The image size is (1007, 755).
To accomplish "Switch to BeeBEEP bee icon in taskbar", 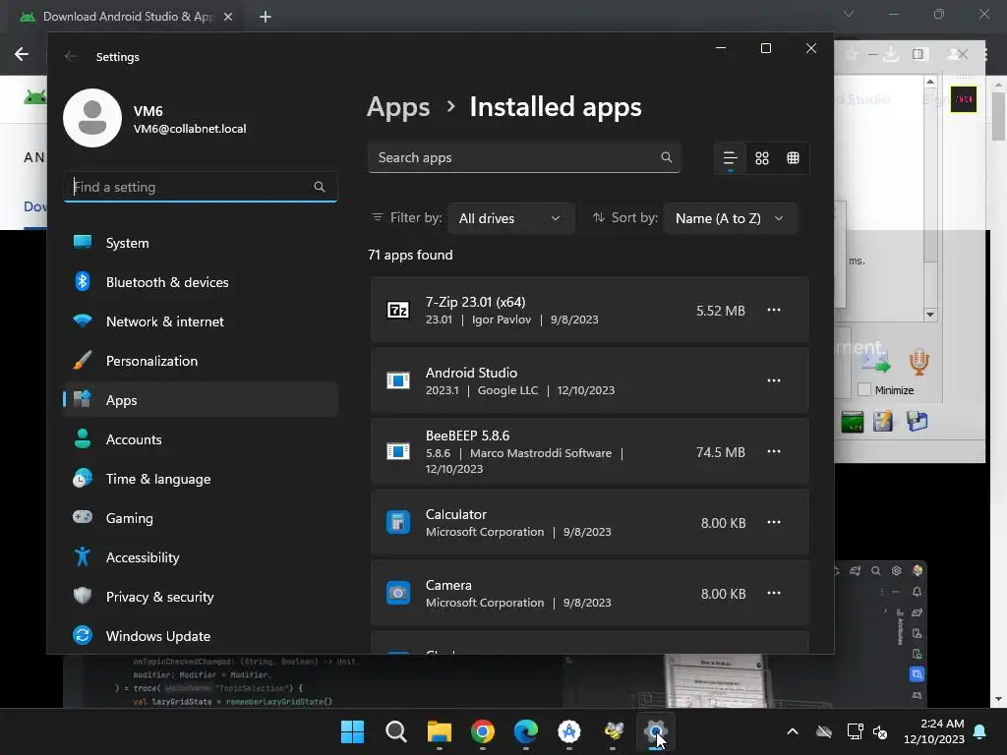I will point(614,731).
